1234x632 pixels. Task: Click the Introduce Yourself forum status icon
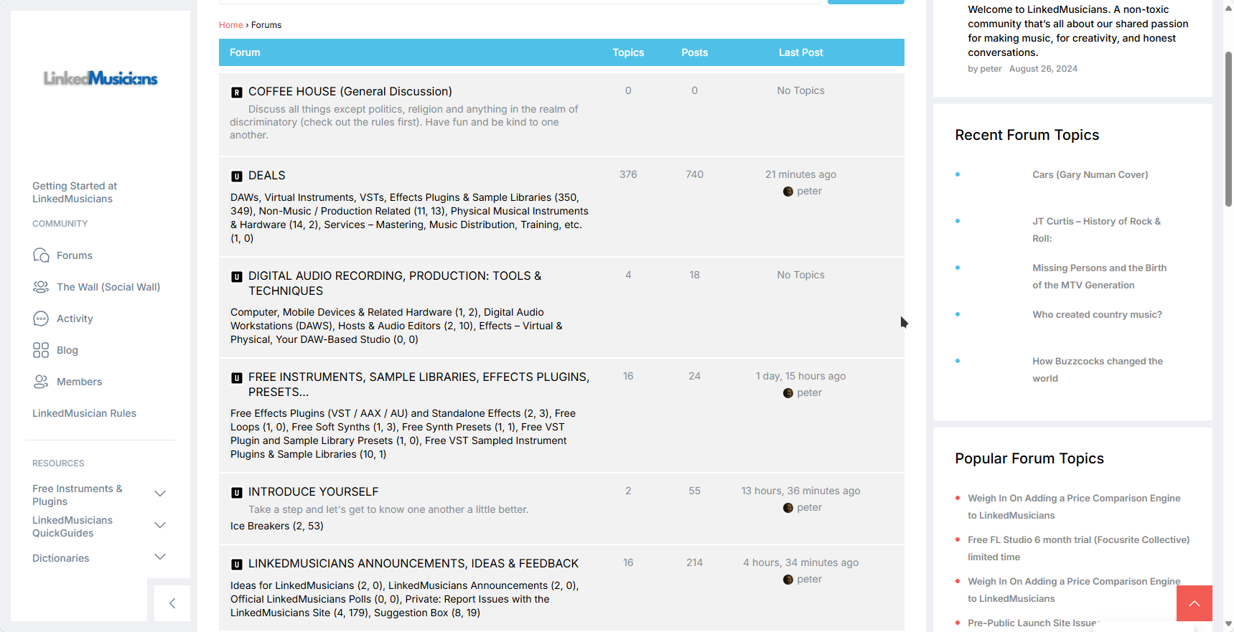[237, 492]
